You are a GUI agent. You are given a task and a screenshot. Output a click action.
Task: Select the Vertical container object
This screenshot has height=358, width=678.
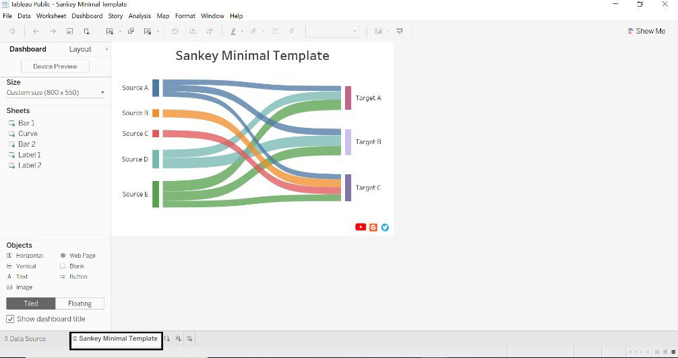pyautogui.click(x=22, y=266)
